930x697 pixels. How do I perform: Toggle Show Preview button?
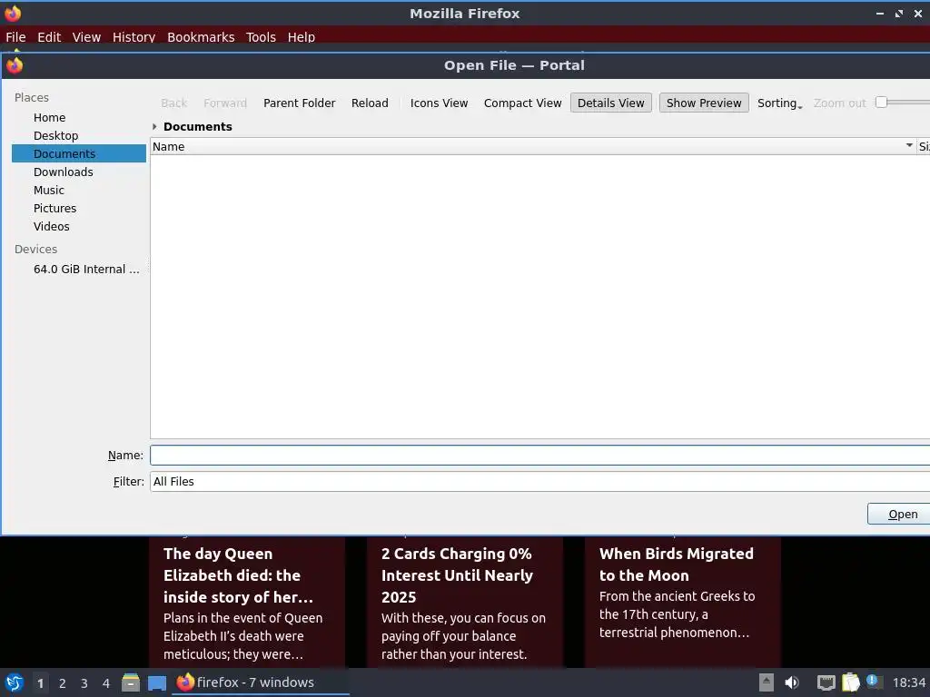pos(704,103)
